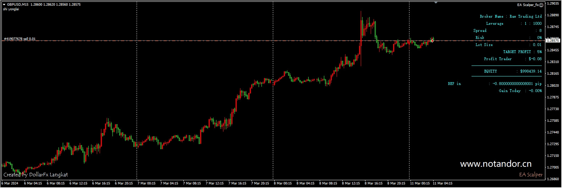Click the Gain Today label
Viewport: 562px width, 188px height.
point(509,91)
